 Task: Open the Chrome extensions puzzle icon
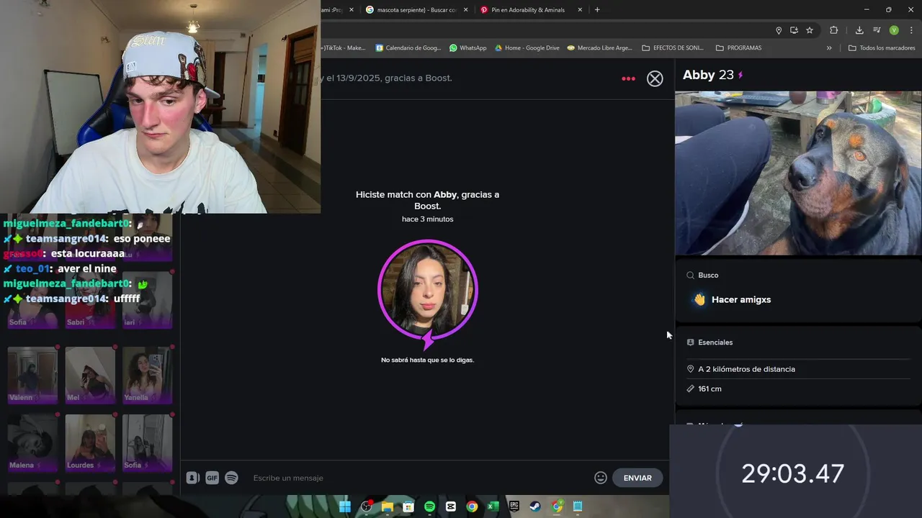pos(834,30)
